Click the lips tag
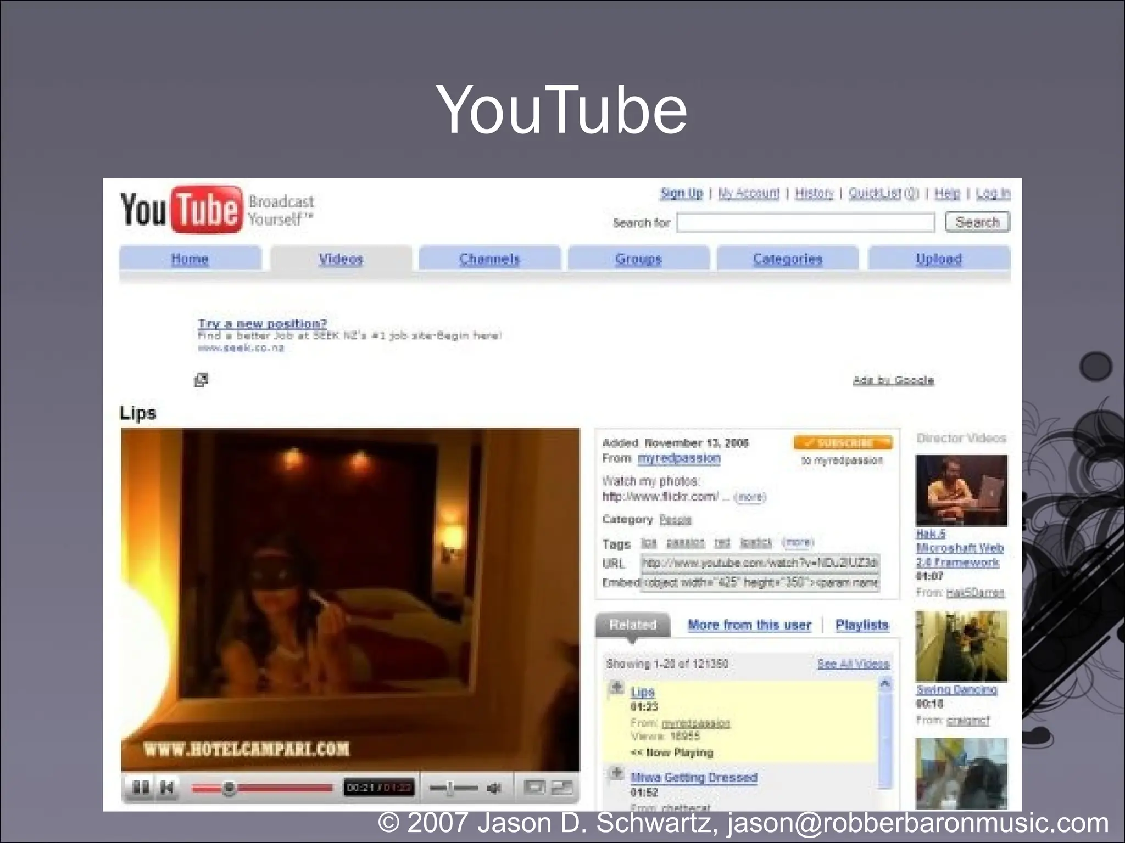Image resolution: width=1125 pixels, height=843 pixels. point(649,543)
